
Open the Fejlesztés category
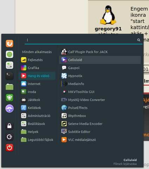pyautogui.click(x=37, y=60)
